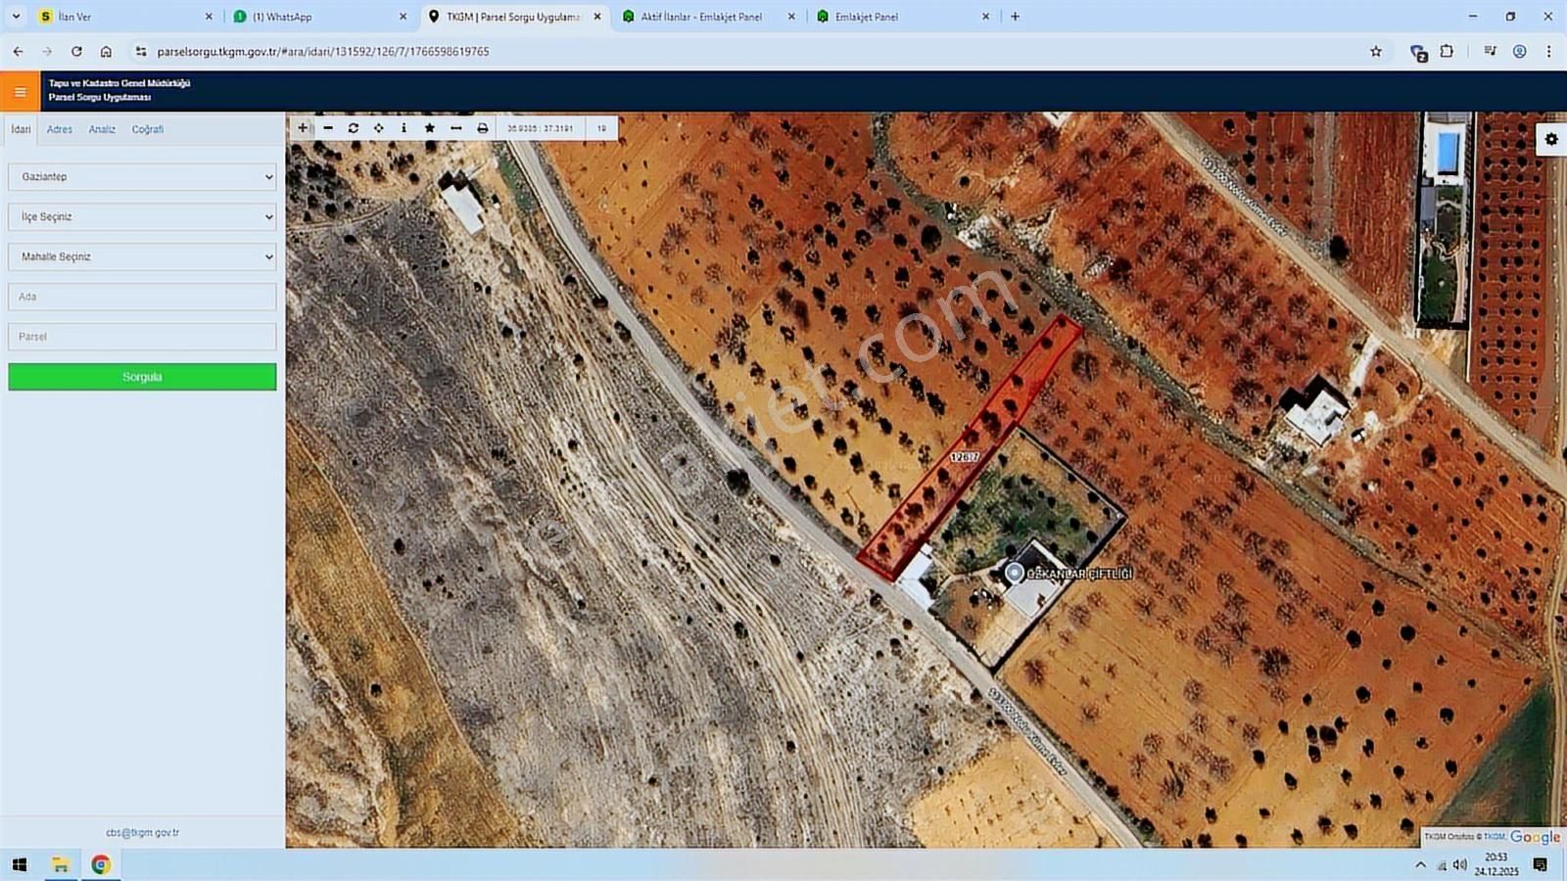Refresh the map with the reset icon

(x=354, y=127)
